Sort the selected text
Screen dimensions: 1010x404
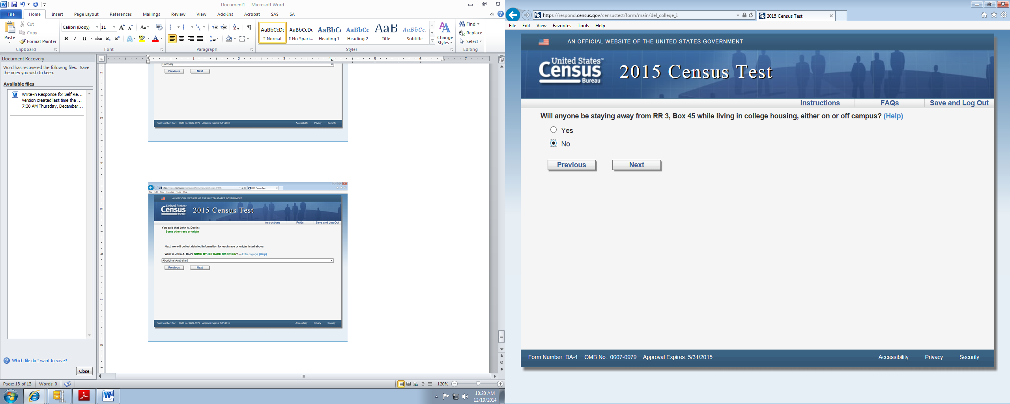coord(236,27)
